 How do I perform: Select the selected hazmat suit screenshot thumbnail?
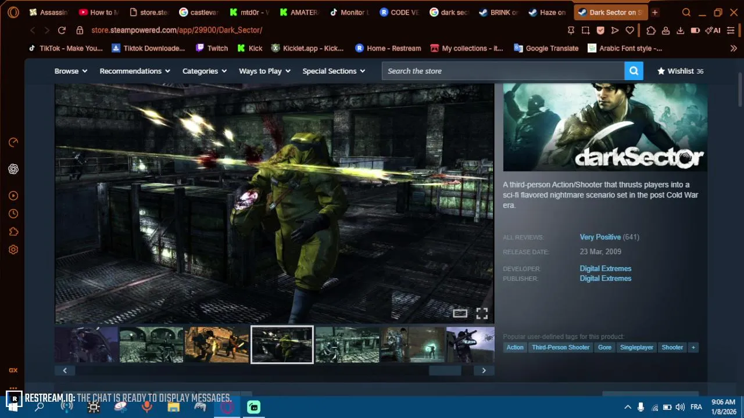click(x=282, y=345)
